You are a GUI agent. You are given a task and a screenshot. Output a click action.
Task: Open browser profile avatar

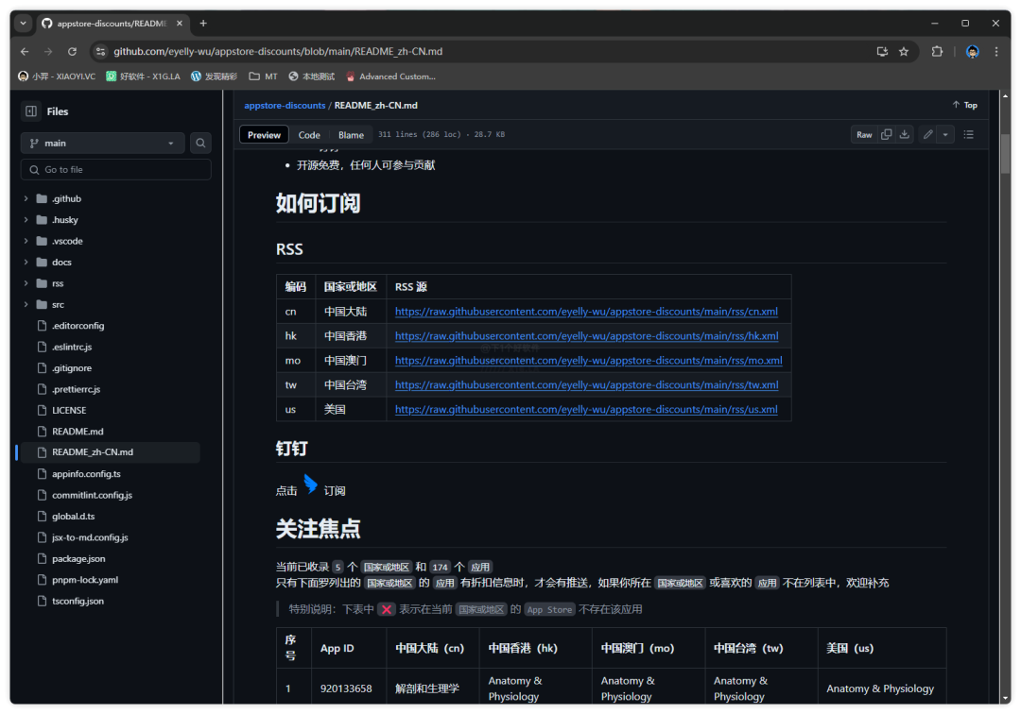[x=972, y=51]
